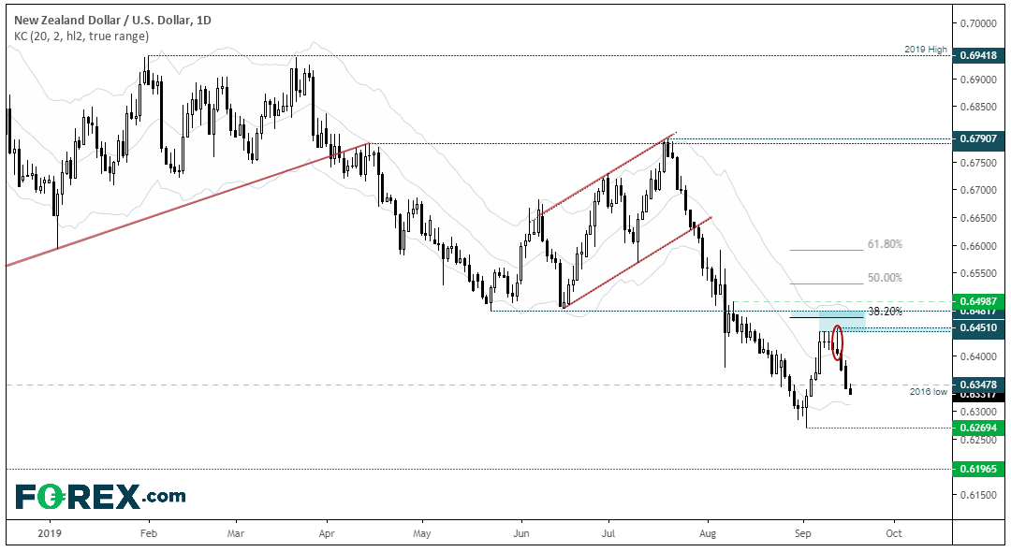Click the blue shaded resistance zone
This screenshot has width=1011, height=552.
pyautogui.click(x=842, y=321)
